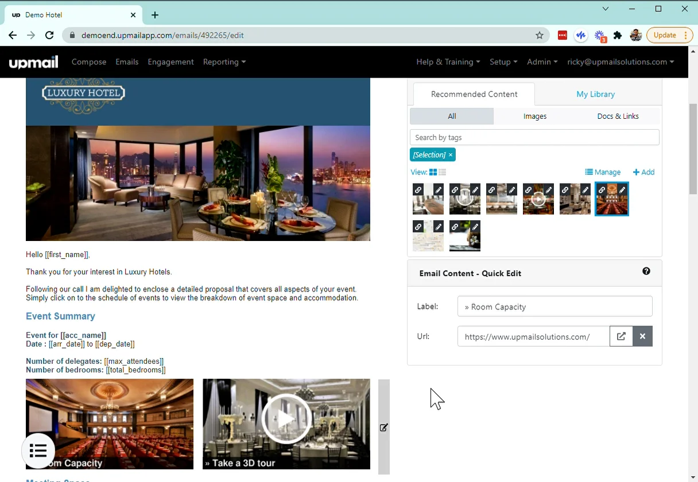Switch to the My Library tab
Image resolution: width=698 pixels, height=482 pixels.
coord(595,94)
